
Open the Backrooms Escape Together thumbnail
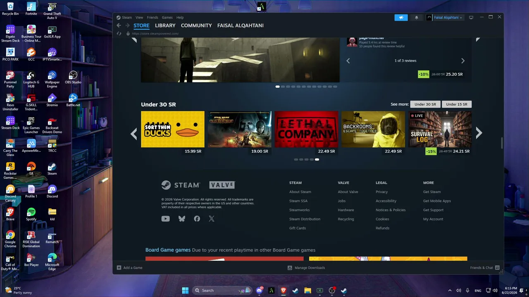click(373, 129)
